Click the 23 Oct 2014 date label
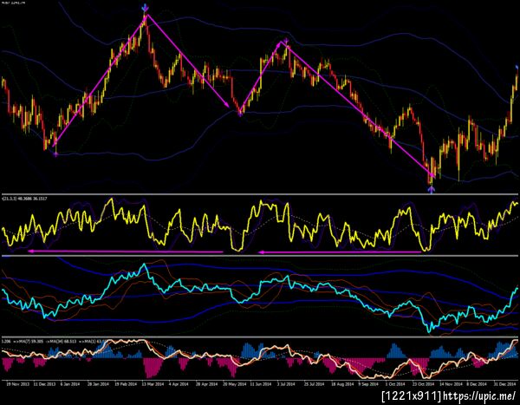 [423, 384]
